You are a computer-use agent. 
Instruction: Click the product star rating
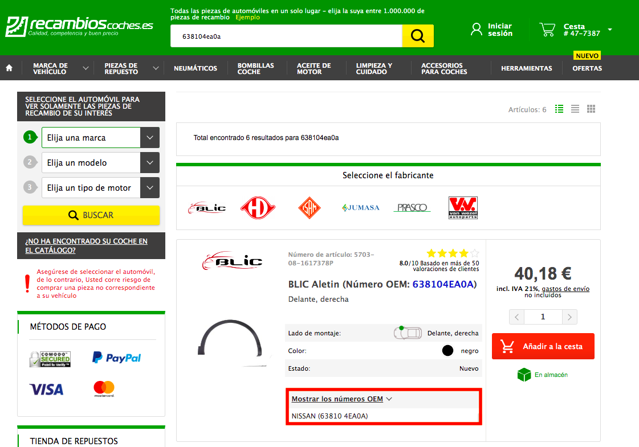point(453,253)
